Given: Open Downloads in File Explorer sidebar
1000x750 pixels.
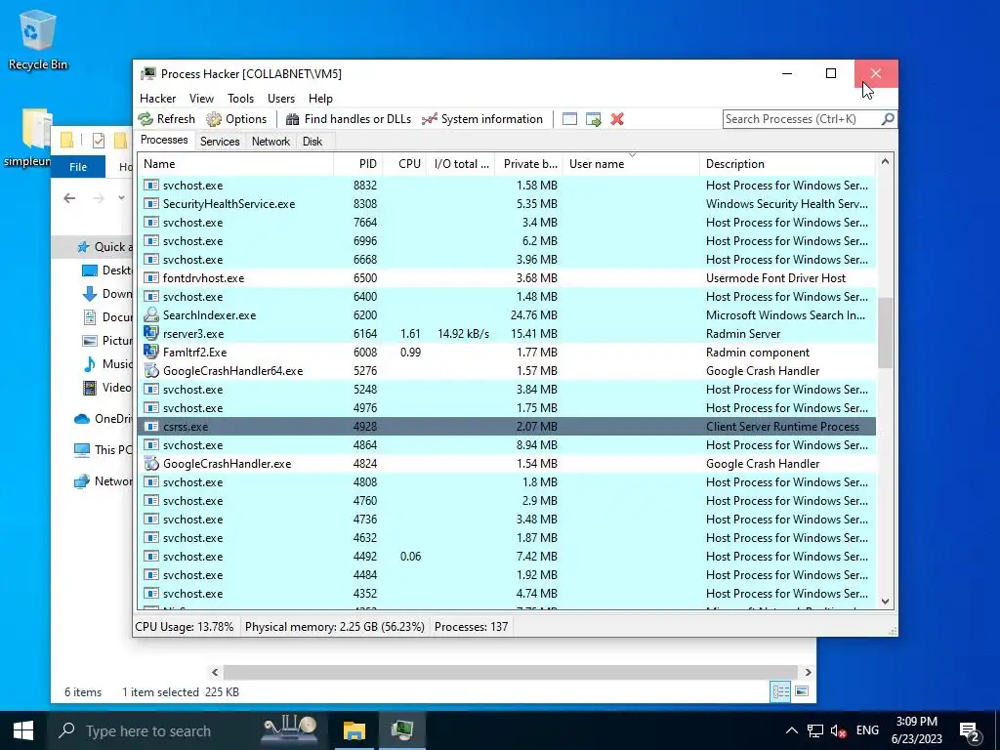Looking at the screenshot, I should pyautogui.click(x=107, y=294).
